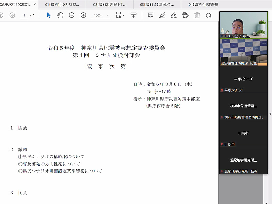
Task: Open the 03【資料3】県民アン tab
Action: pyautogui.click(x=156, y=4)
